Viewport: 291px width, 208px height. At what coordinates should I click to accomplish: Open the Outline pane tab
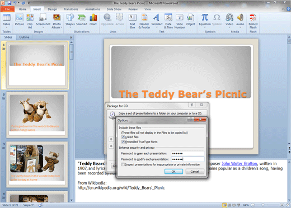point(24,37)
